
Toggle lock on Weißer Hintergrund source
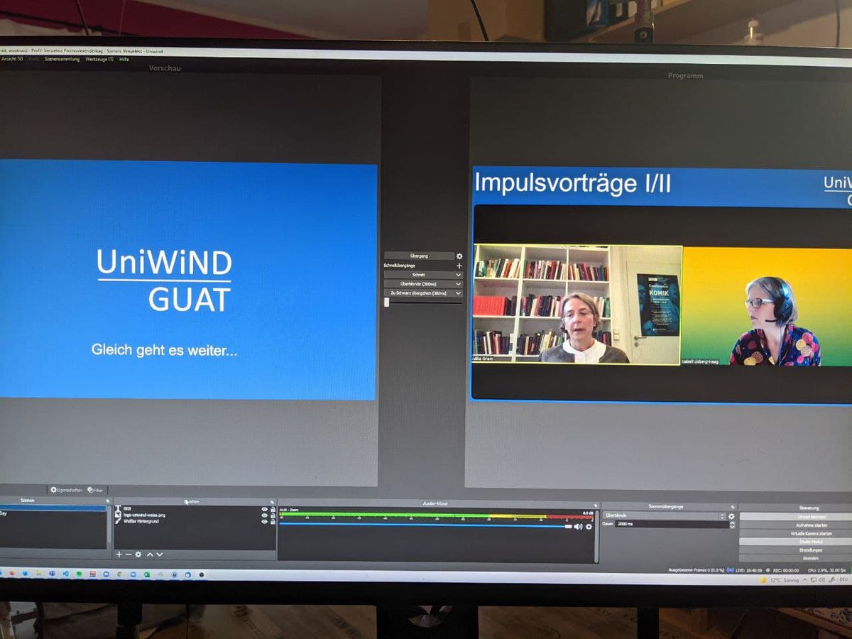(x=273, y=522)
